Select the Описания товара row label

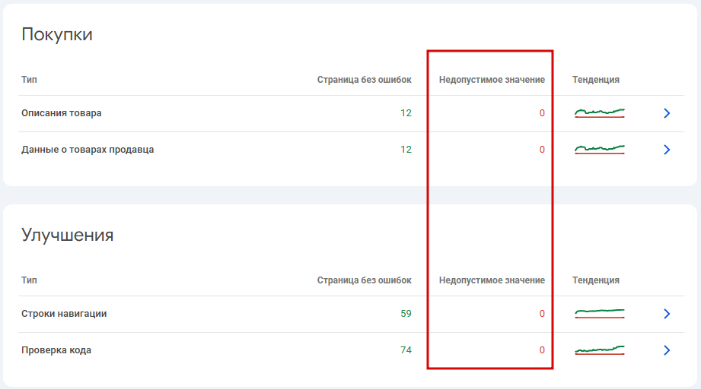tap(61, 113)
